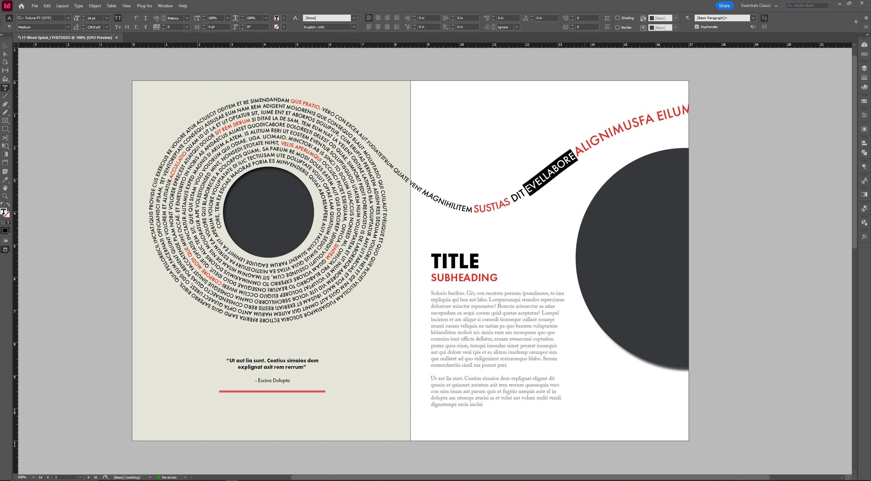
Task: Select the Eyedropper tool
Action: pos(5,180)
